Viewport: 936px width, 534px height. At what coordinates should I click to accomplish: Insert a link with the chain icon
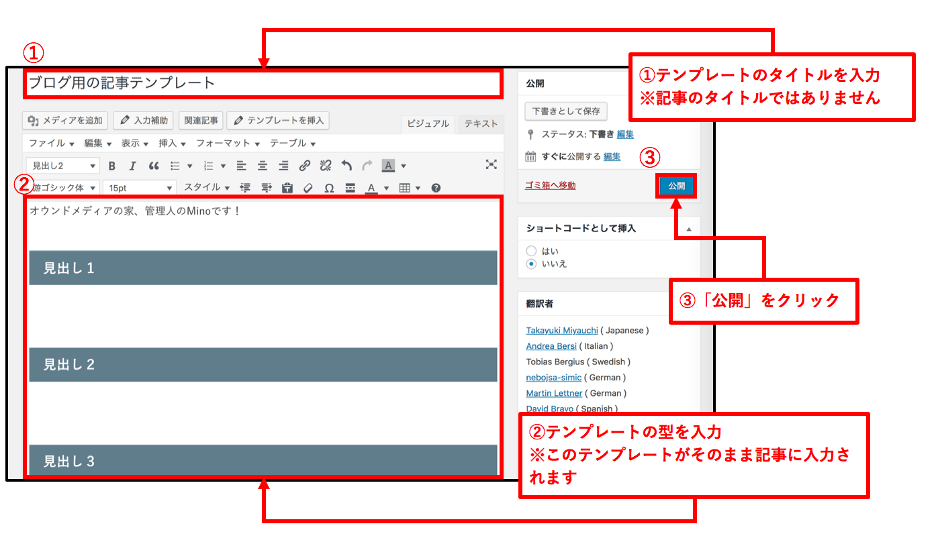pos(305,166)
